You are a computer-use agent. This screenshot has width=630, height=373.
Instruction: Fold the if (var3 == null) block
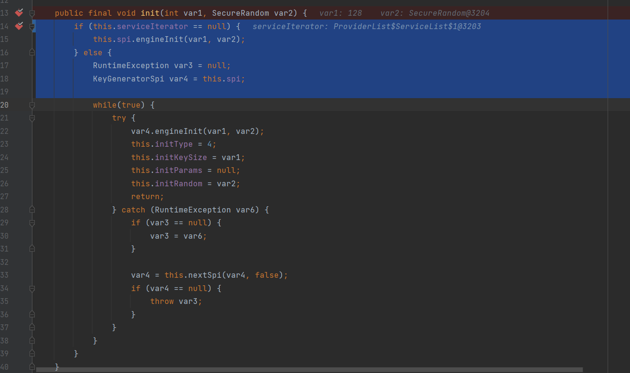32,222
